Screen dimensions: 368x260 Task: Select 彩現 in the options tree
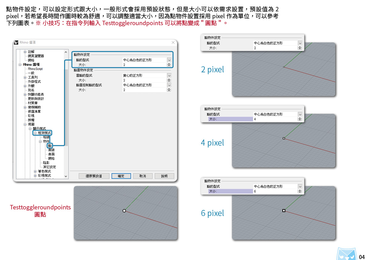click(x=31, y=116)
